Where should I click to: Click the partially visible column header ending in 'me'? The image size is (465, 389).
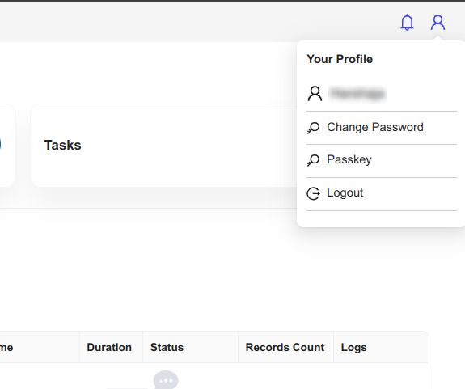pos(6,347)
